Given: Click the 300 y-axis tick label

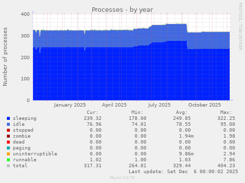Looking at the screenshot, I should point(25,36).
